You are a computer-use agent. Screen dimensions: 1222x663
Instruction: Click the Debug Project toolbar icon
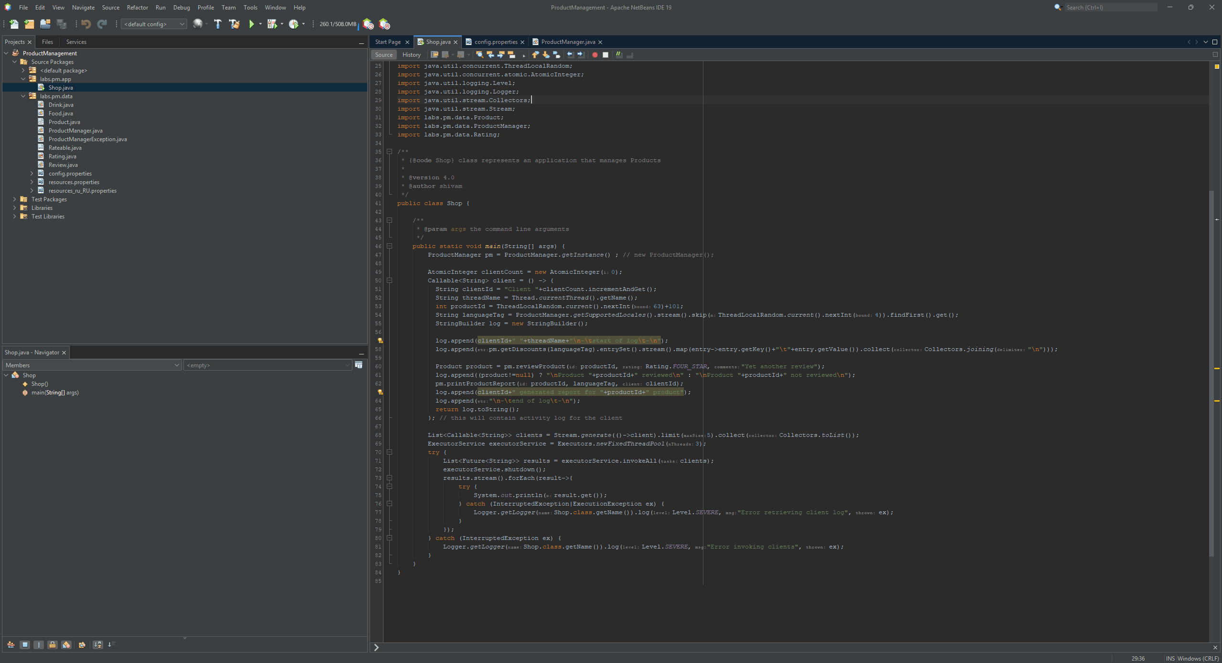tap(272, 24)
